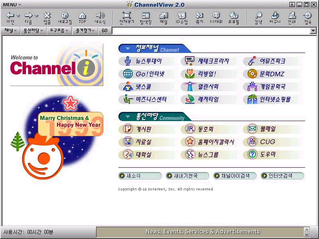
Task: Click the 새소식 pill button
Action: point(140,176)
